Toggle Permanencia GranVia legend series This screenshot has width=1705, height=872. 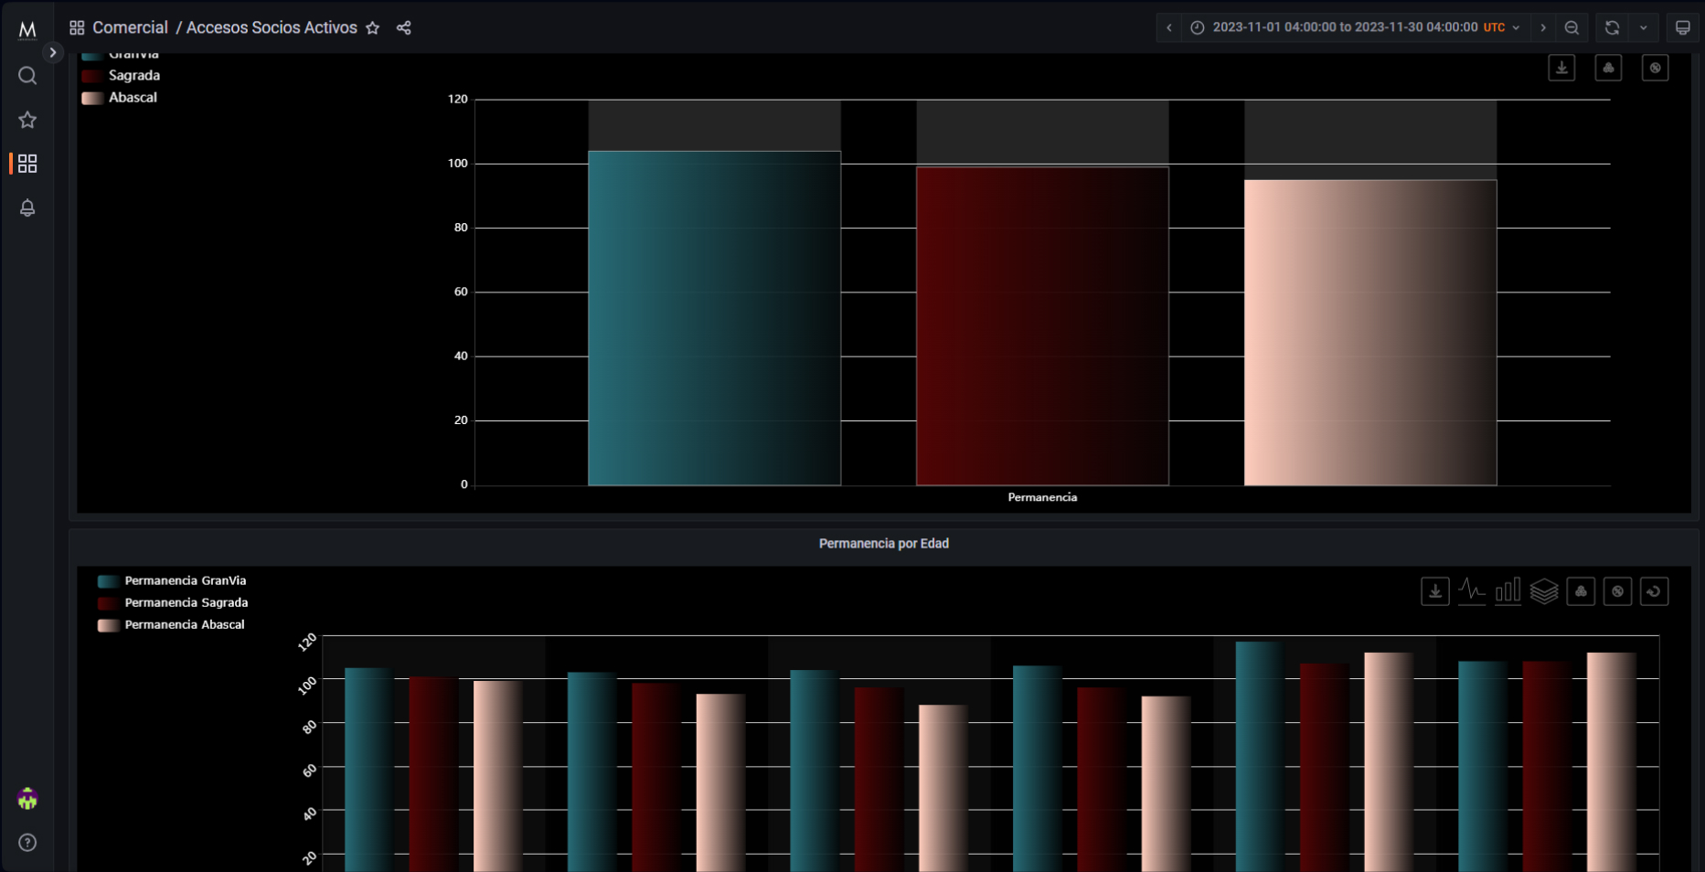click(x=185, y=581)
